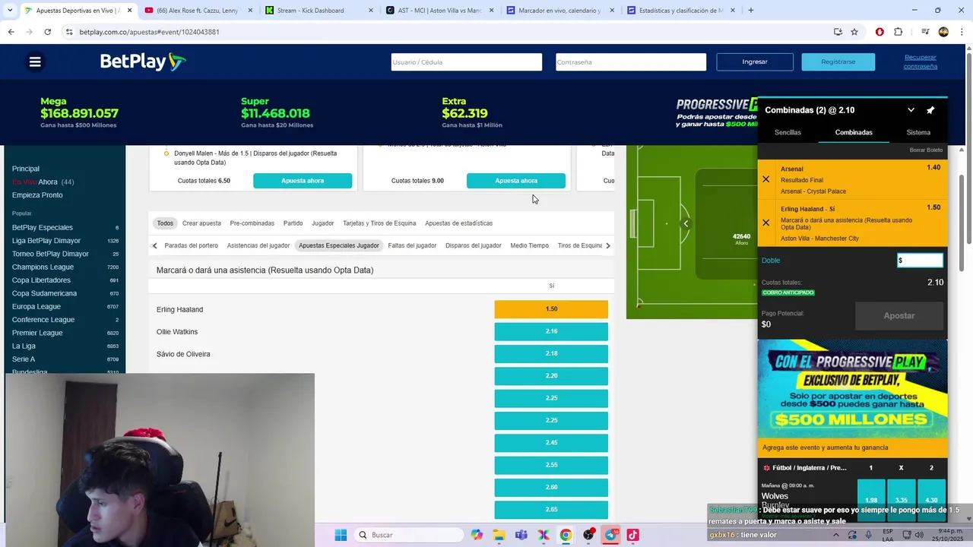Click the Contraseña password field
This screenshot has width=973, height=547.
point(631,62)
